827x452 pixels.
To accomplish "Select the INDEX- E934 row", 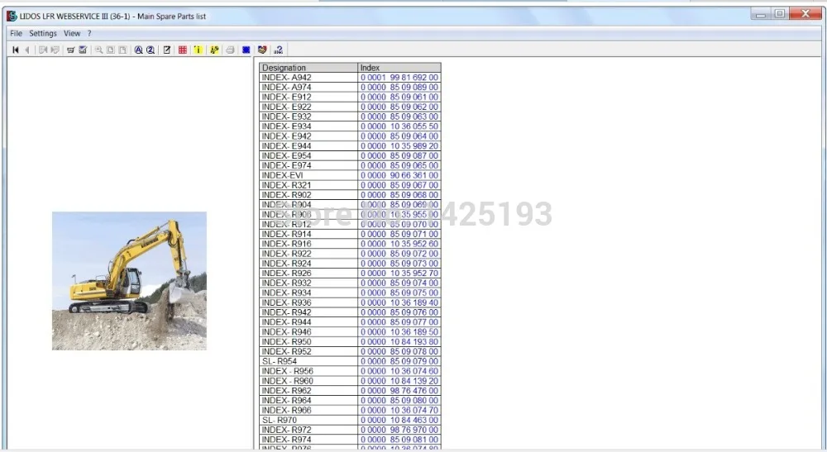I will coord(350,126).
